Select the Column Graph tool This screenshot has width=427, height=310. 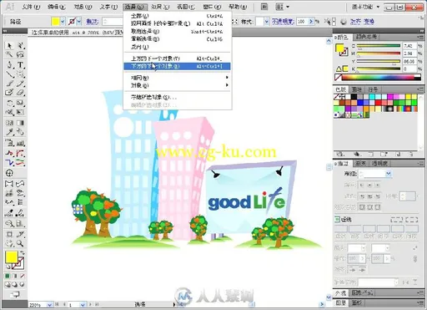coord(20,143)
